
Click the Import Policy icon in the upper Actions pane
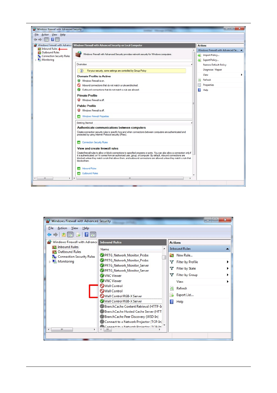click(199, 55)
